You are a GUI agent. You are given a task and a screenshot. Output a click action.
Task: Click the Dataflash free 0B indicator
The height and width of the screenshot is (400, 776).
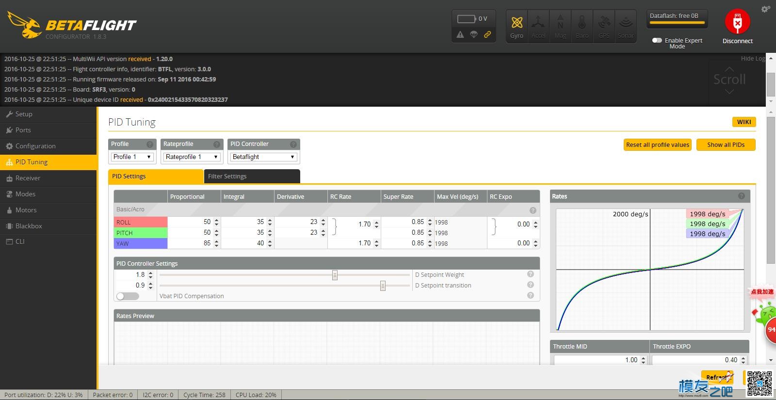pos(677,18)
